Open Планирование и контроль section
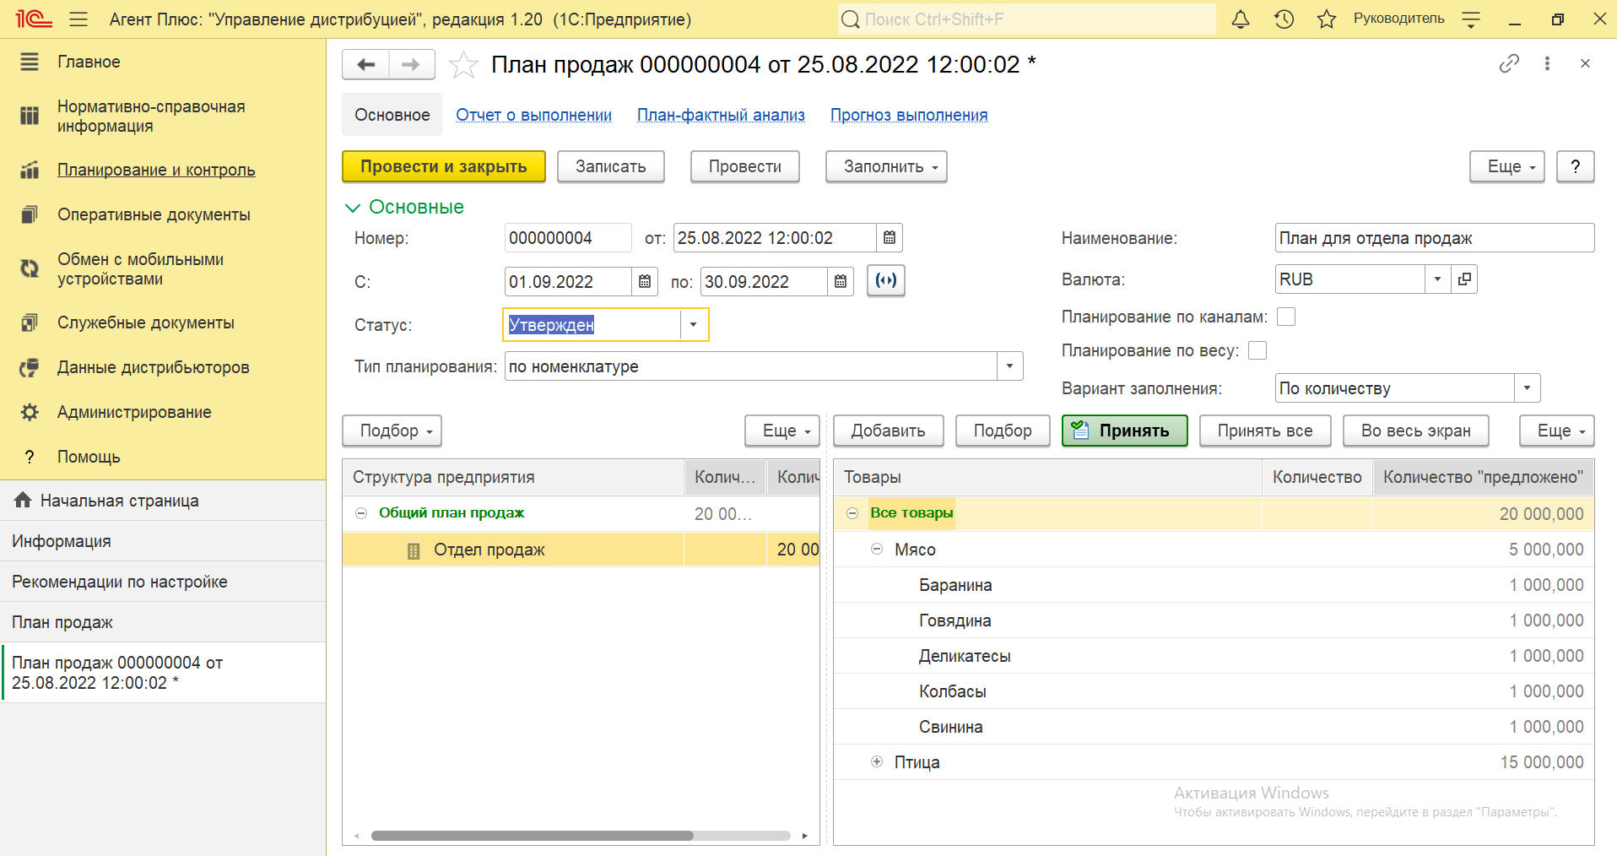Image resolution: width=1617 pixels, height=856 pixels. pos(156,170)
